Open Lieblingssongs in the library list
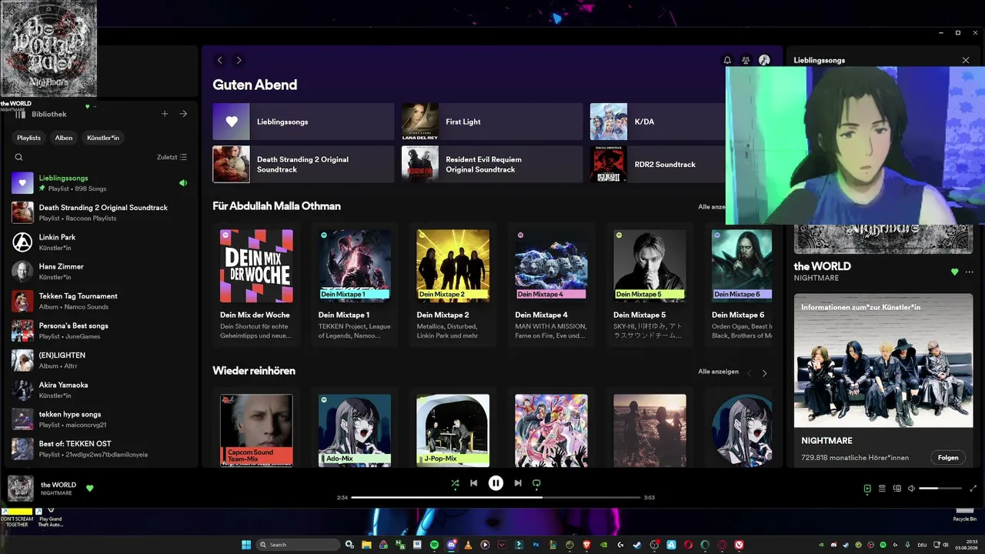 [x=99, y=183]
